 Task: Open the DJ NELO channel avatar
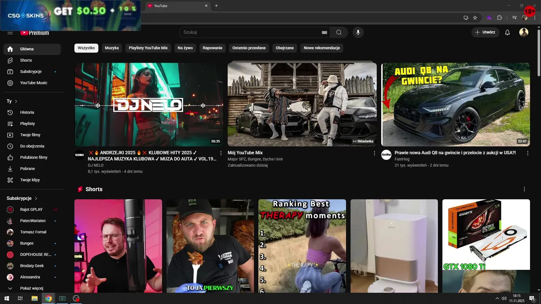pos(79,155)
